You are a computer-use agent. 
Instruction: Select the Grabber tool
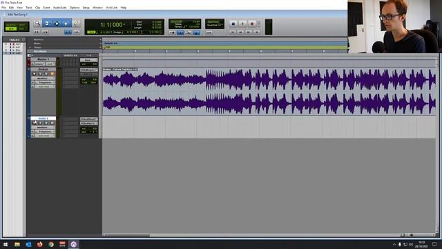tap(66, 24)
